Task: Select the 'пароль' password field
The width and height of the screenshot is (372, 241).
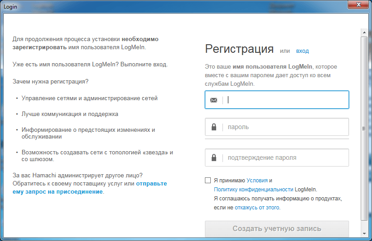Action: click(x=286, y=127)
